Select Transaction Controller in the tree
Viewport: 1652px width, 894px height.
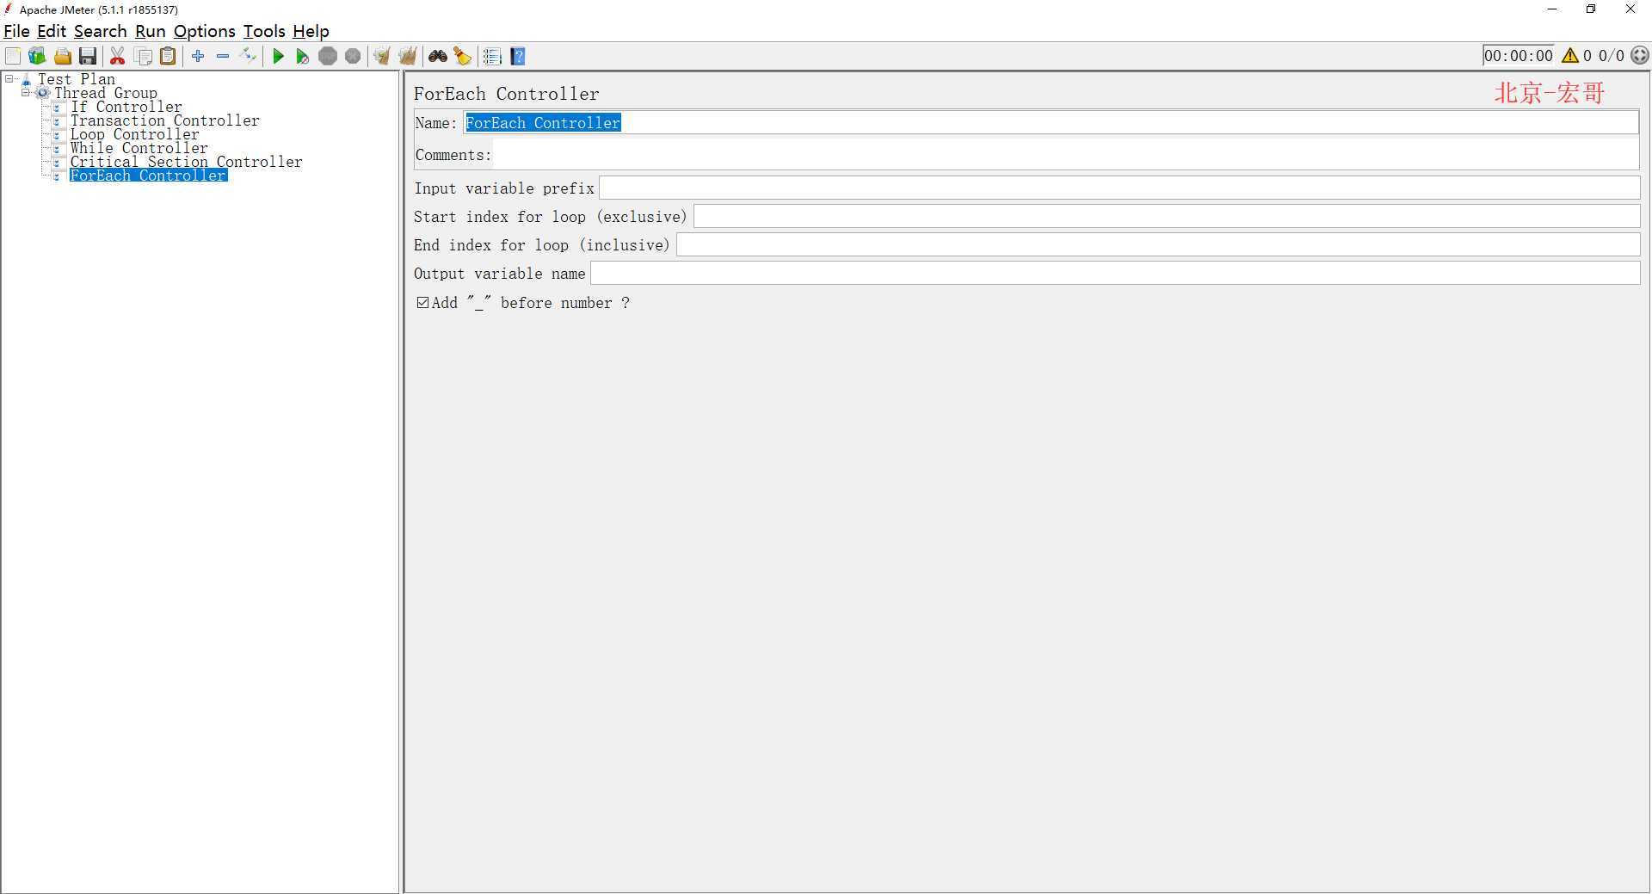click(x=165, y=120)
